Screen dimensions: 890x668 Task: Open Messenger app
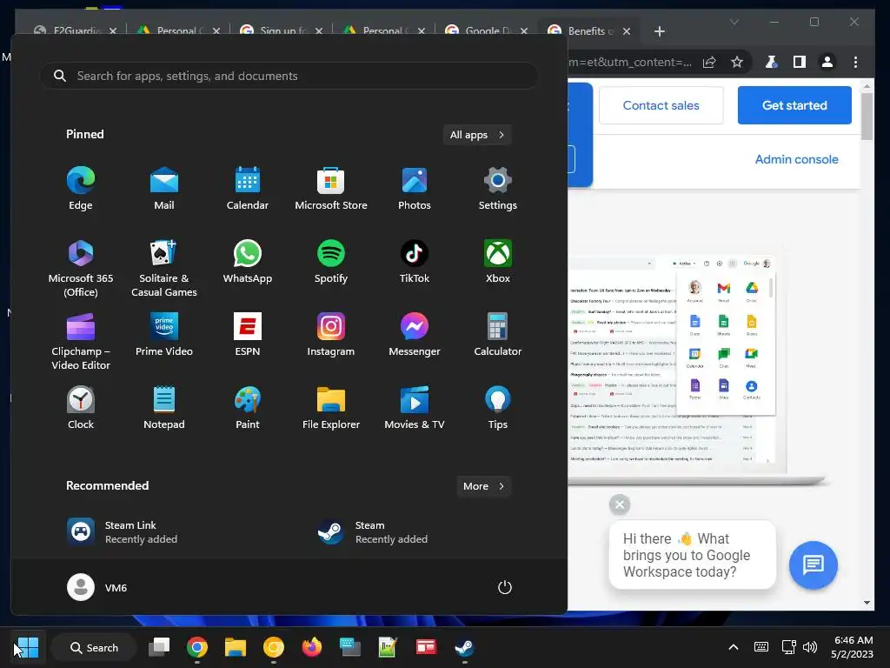coord(415,335)
